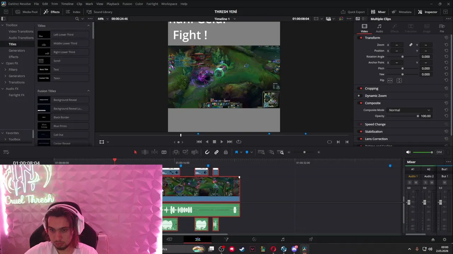
Task: Click the Flip Horizontal button
Action: point(390,80)
